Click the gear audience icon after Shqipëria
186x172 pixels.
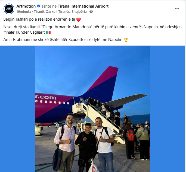(91, 12)
